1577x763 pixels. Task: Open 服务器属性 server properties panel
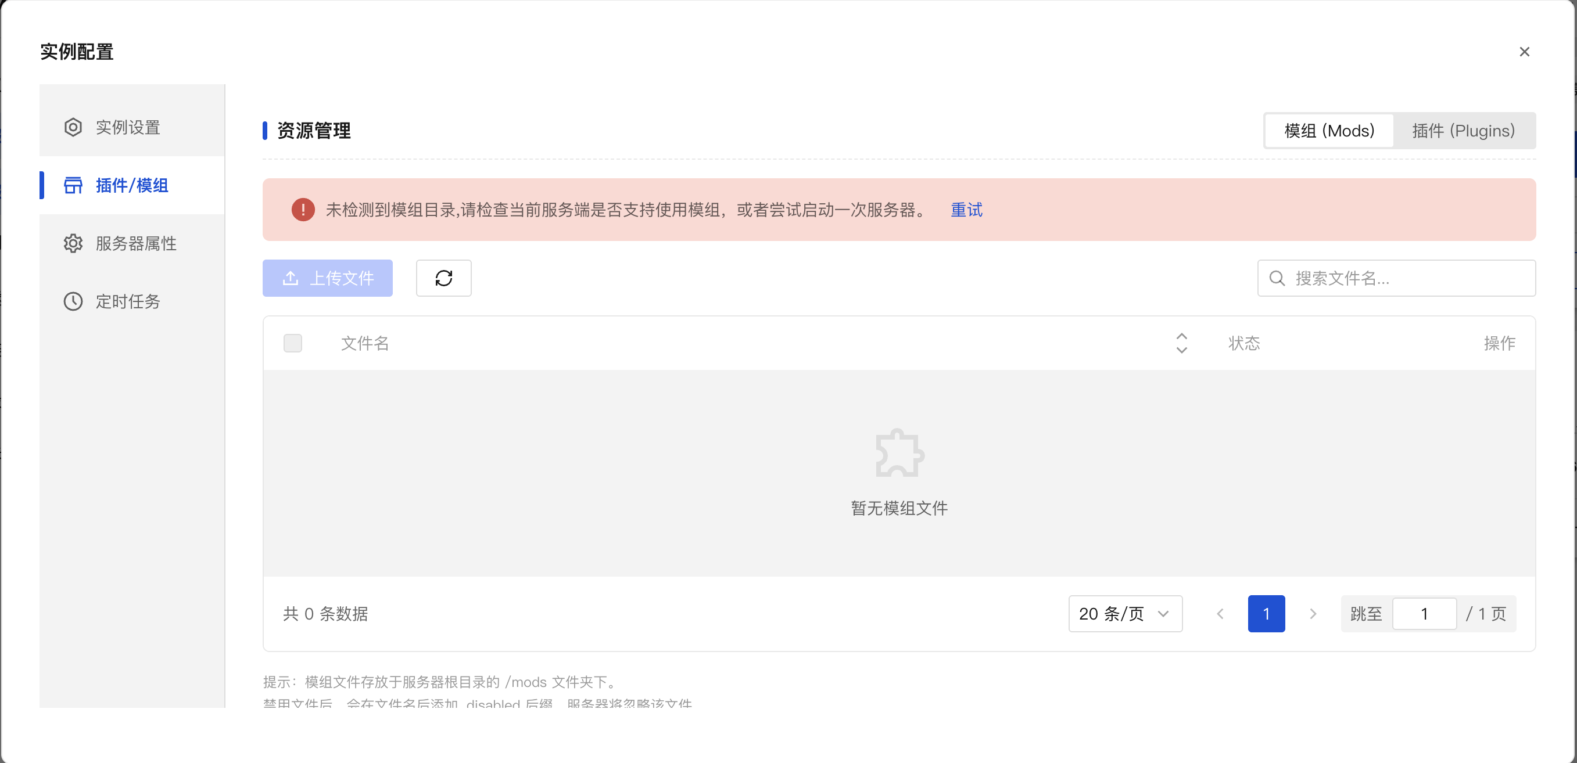click(135, 242)
